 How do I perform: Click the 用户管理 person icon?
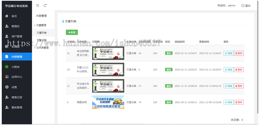click(7, 36)
